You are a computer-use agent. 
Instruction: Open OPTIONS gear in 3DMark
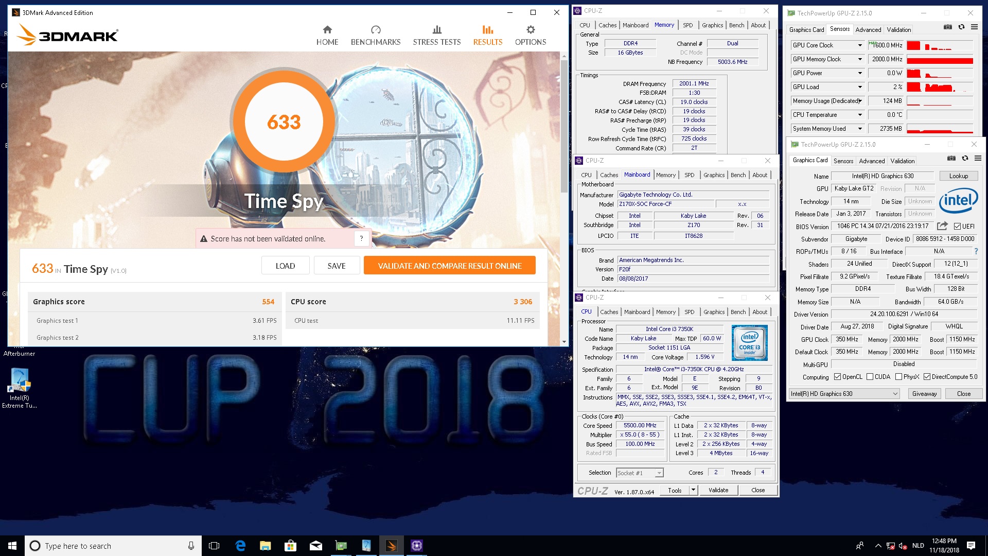531,30
